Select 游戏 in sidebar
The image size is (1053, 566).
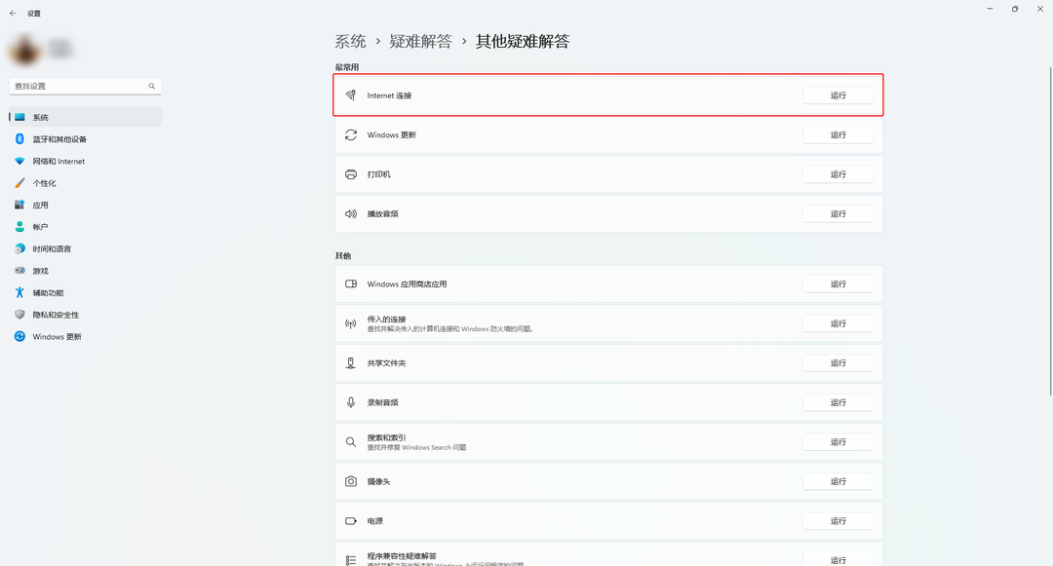point(85,270)
